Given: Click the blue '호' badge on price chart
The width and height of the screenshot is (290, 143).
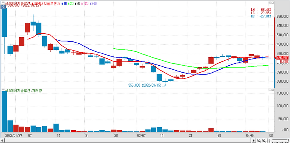Looking at the screenshot, I should tap(3, 7).
